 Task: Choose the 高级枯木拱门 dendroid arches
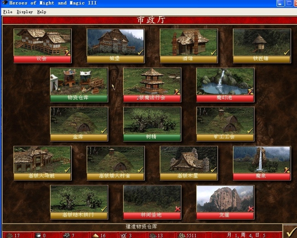[79, 199]
